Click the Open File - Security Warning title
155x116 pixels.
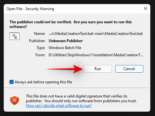point(30,9)
